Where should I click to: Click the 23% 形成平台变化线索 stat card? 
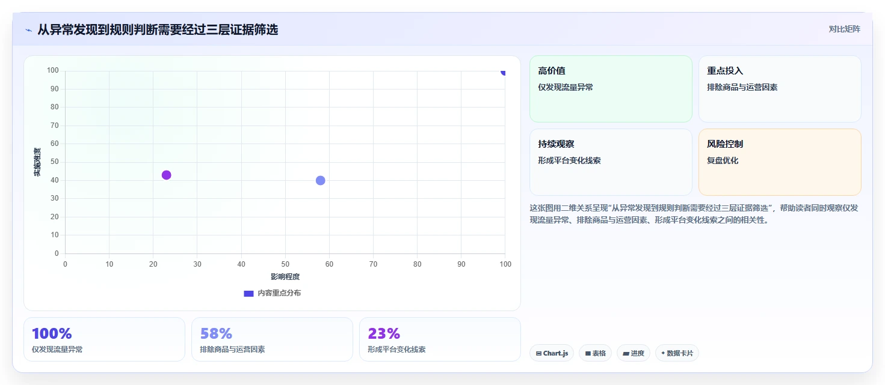point(440,339)
